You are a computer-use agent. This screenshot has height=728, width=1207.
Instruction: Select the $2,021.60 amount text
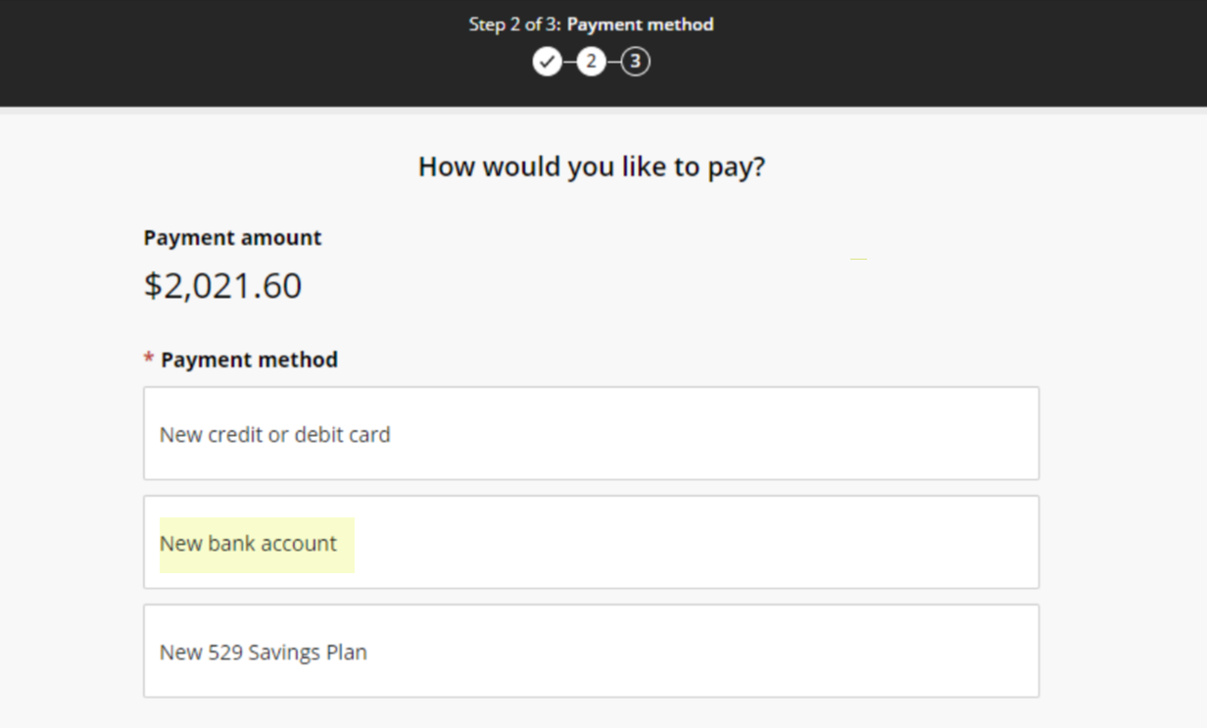point(222,286)
